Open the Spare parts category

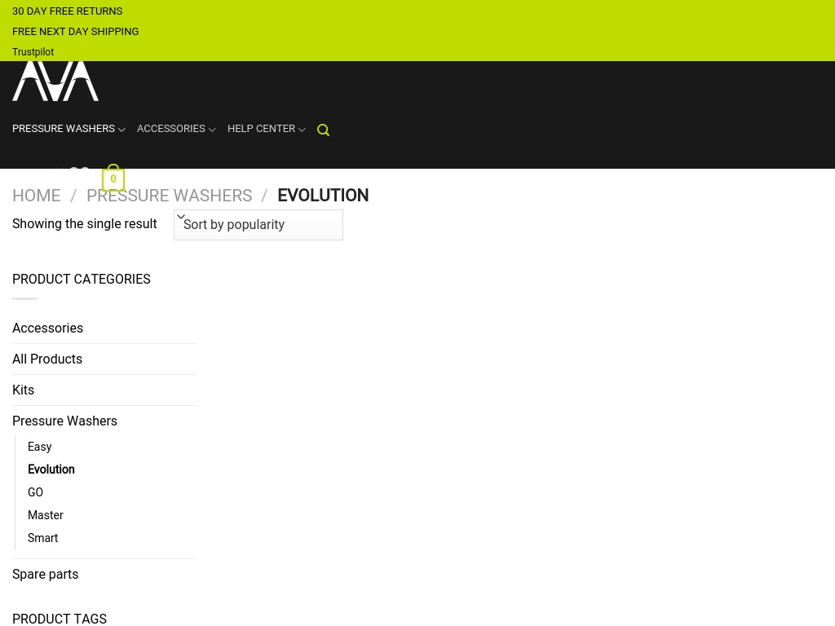[45, 575]
